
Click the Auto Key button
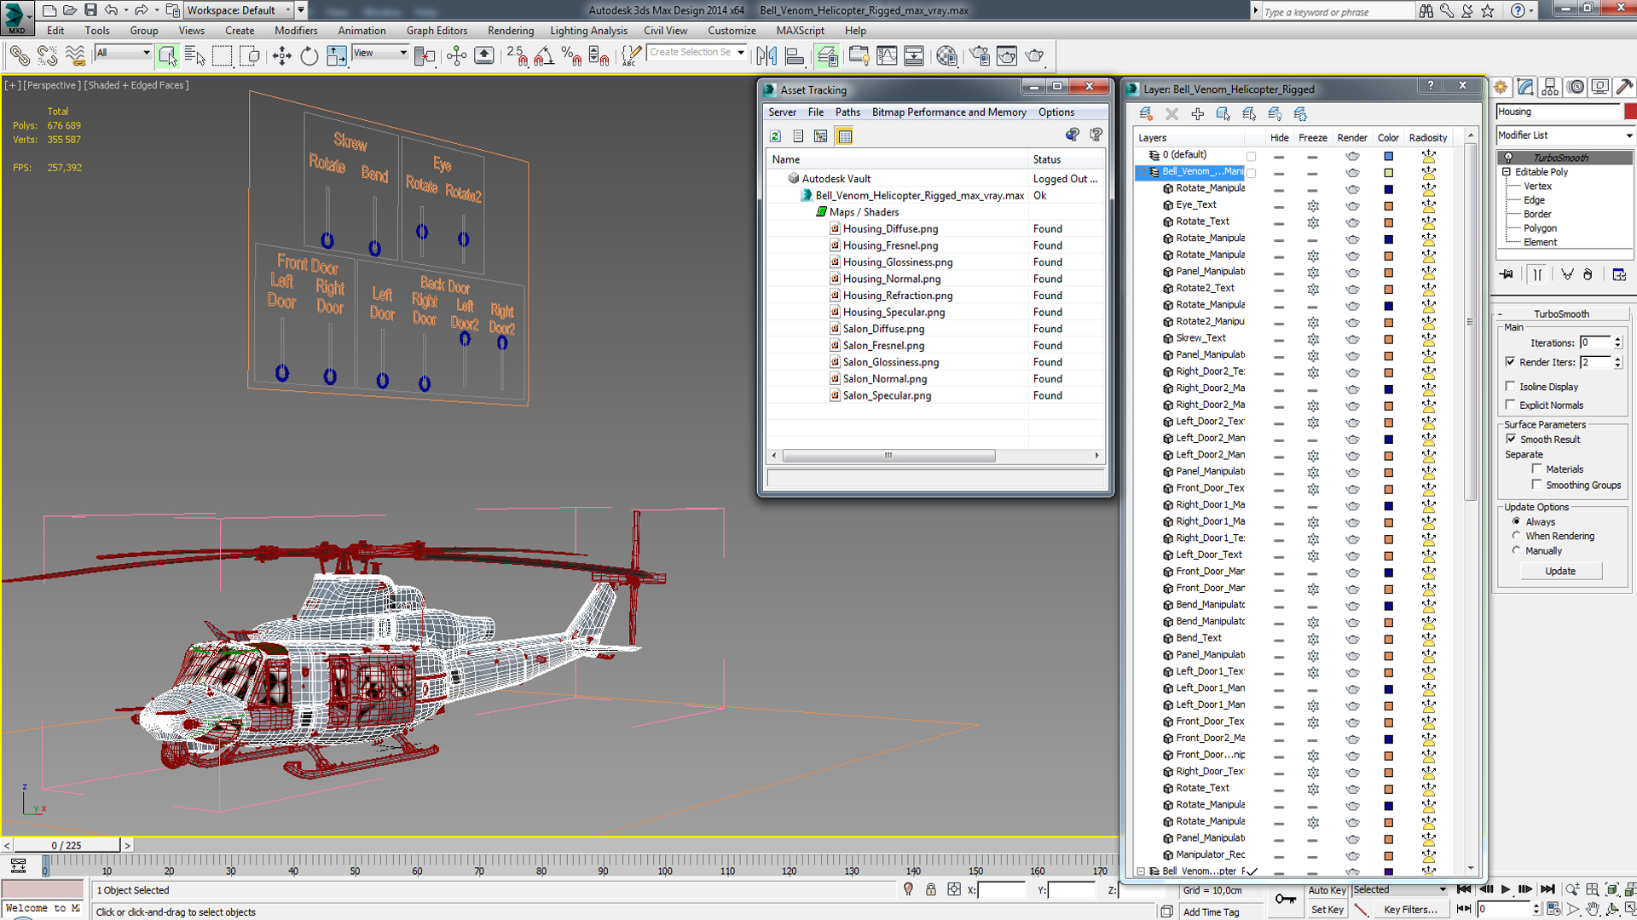(x=1327, y=890)
